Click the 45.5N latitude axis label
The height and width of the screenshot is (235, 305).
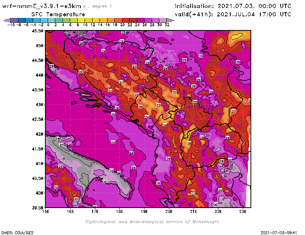tap(37, 31)
